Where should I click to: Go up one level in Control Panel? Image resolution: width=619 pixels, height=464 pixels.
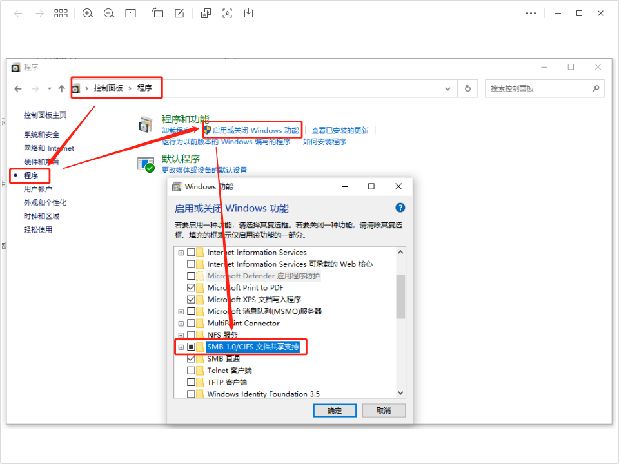tap(62, 89)
